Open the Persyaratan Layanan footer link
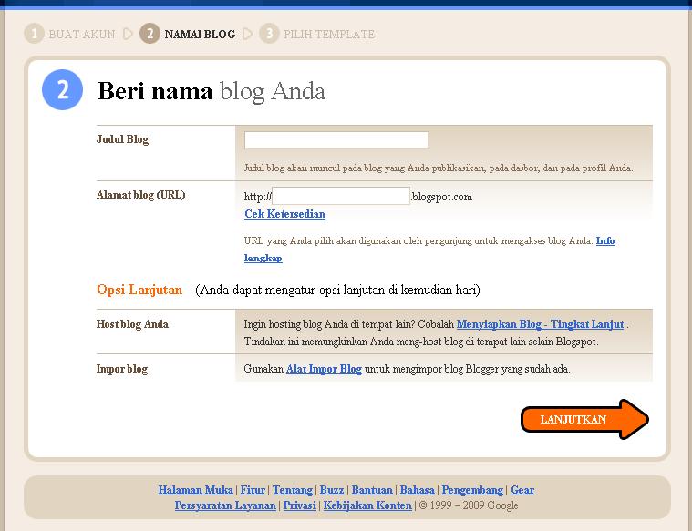The width and height of the screenshot is (692, 531). [x=225, y=505]
